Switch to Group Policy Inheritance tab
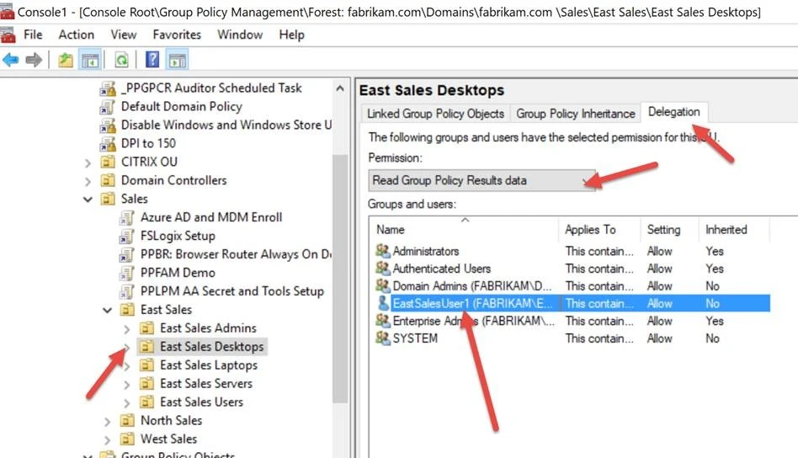 (x=575, y=114)
